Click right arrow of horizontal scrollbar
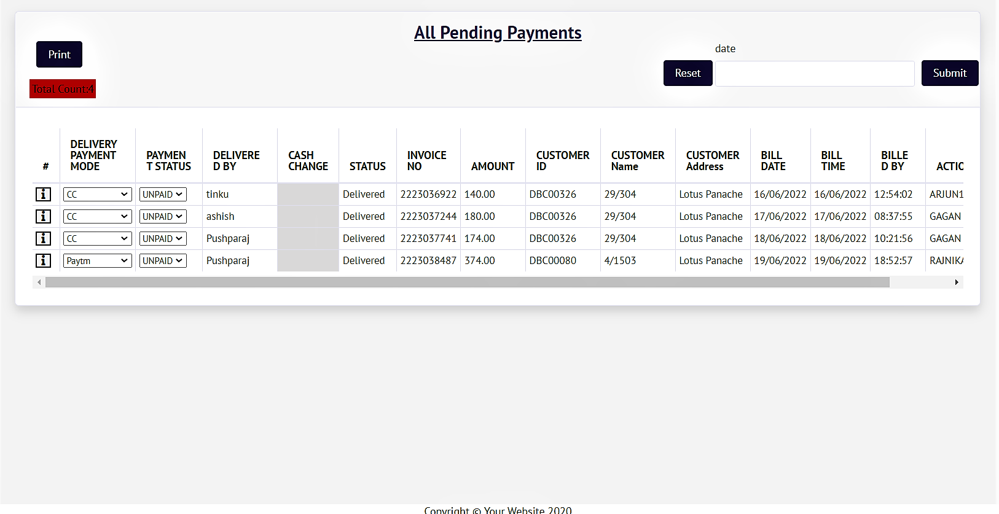This screenshot has height=514, width=999. (957, 282)
